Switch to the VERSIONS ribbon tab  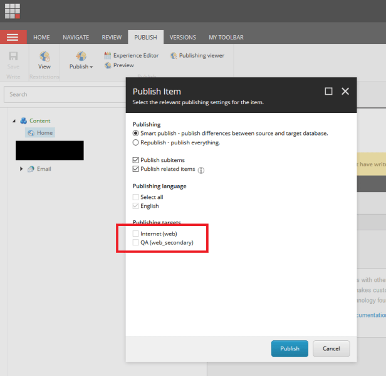183,37
